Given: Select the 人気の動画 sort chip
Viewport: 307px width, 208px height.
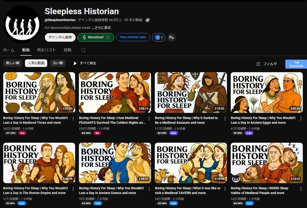Looking at the screenshot, I should click(36, 63).
